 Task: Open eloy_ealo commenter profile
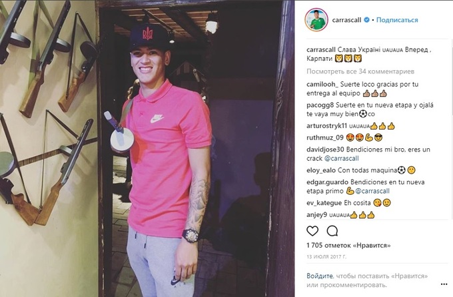pos(321,170)
